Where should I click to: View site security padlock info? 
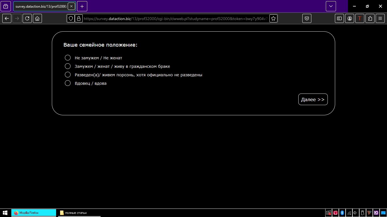click(x=79, y=18)
